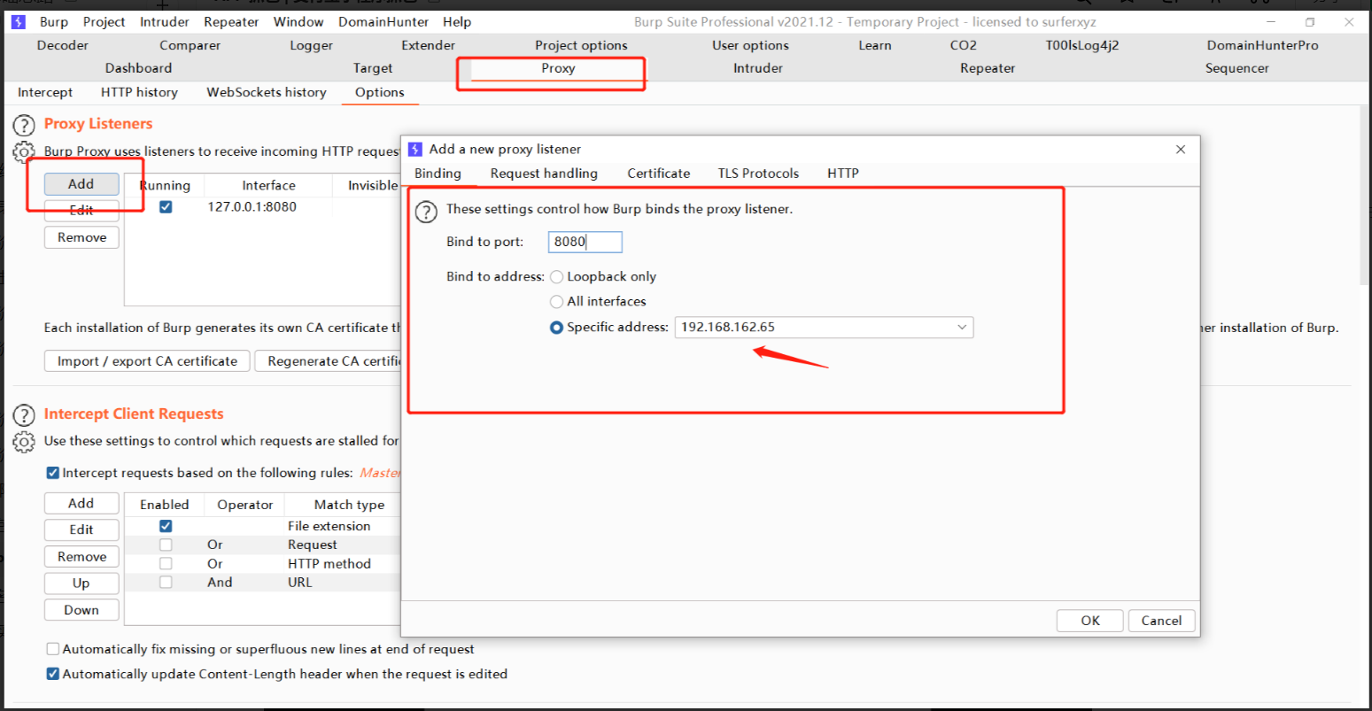Click Down button for intercept rules
This screenshot has width=1372, height=711.
click(81, 610)
